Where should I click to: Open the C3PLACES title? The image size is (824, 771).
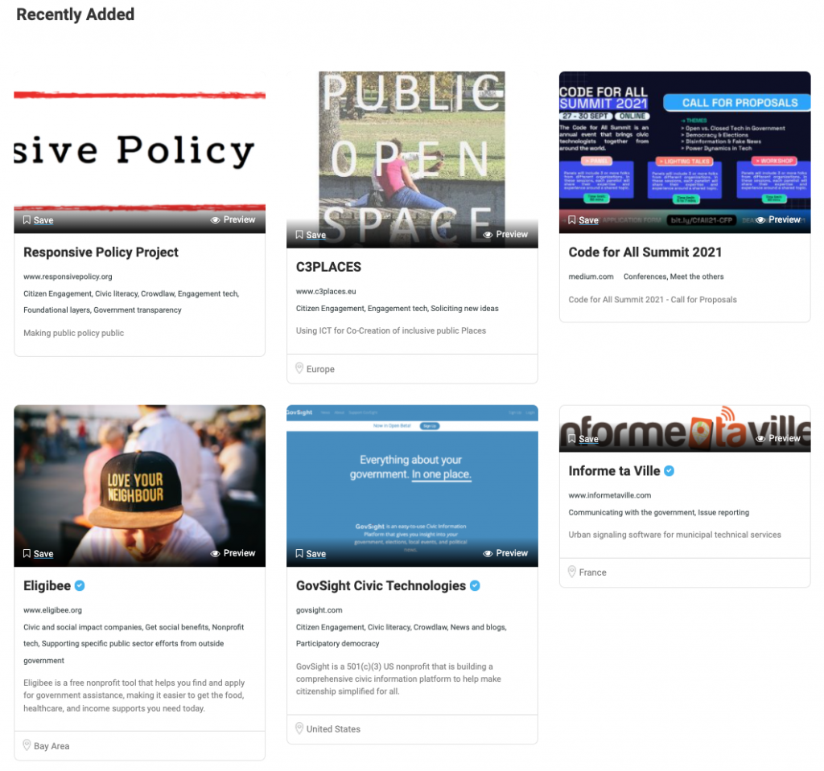coord(328,267)
